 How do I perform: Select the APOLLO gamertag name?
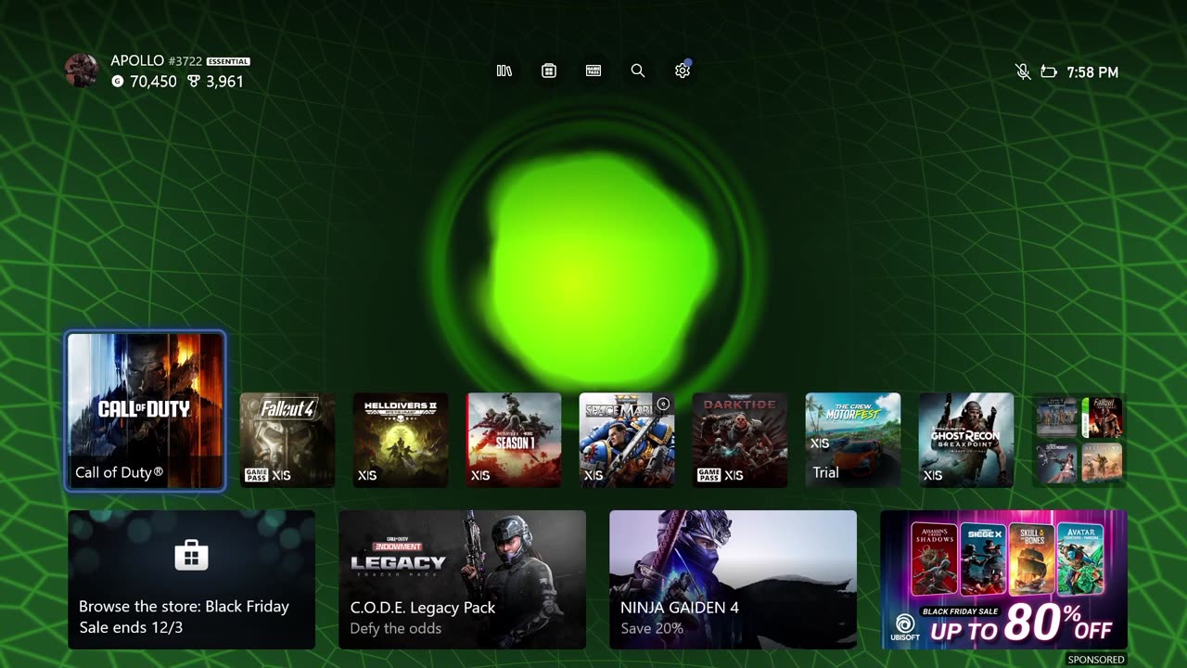137,60
